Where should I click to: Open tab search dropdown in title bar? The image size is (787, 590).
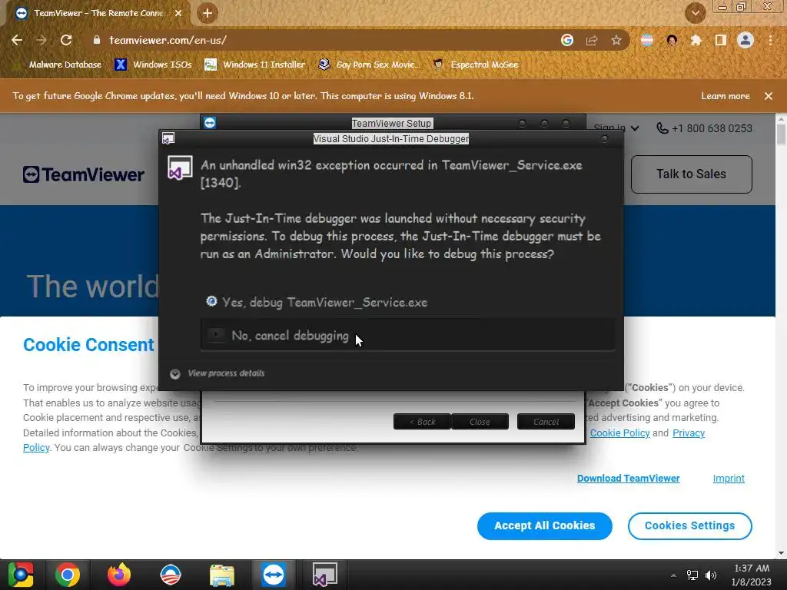click(695, 13)
